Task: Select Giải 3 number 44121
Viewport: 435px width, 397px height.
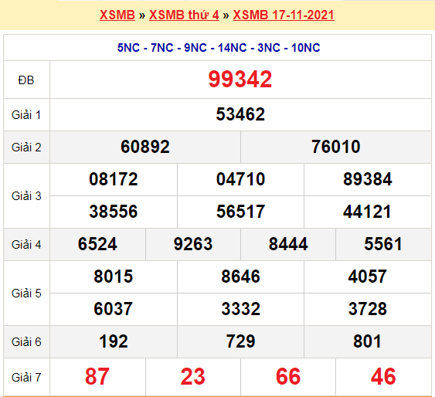Action: pos(367,212)
